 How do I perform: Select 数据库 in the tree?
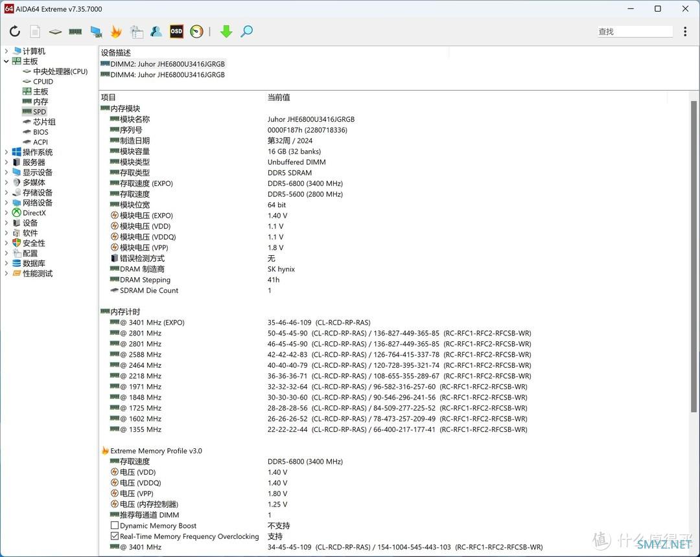[x=34, y=263]
